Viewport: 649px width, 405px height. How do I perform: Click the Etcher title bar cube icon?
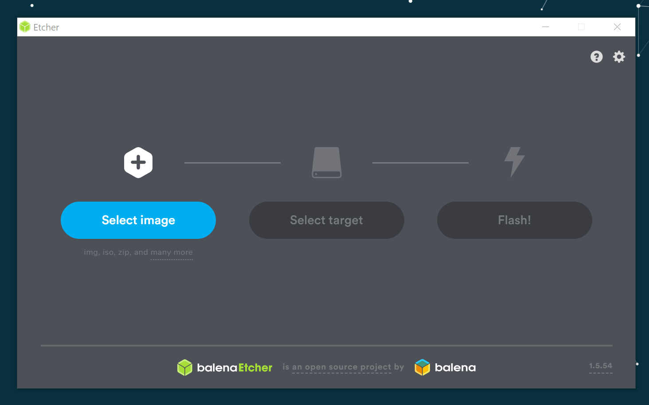pos(25,27)
